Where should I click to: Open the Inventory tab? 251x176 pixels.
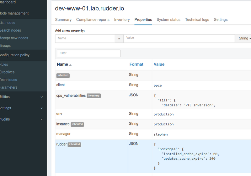point(122,20)
